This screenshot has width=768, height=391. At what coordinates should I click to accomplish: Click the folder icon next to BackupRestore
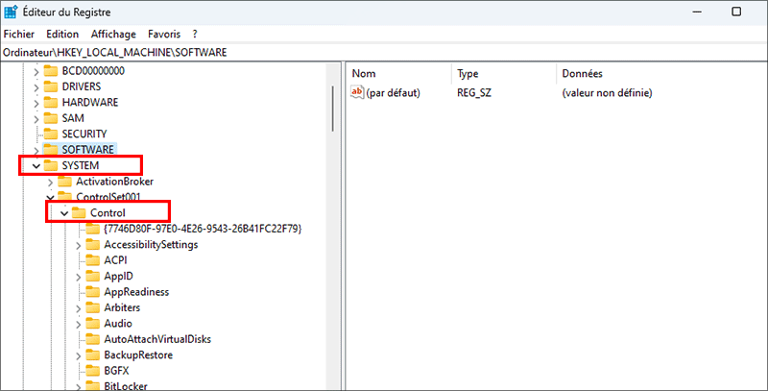[93, 354]
